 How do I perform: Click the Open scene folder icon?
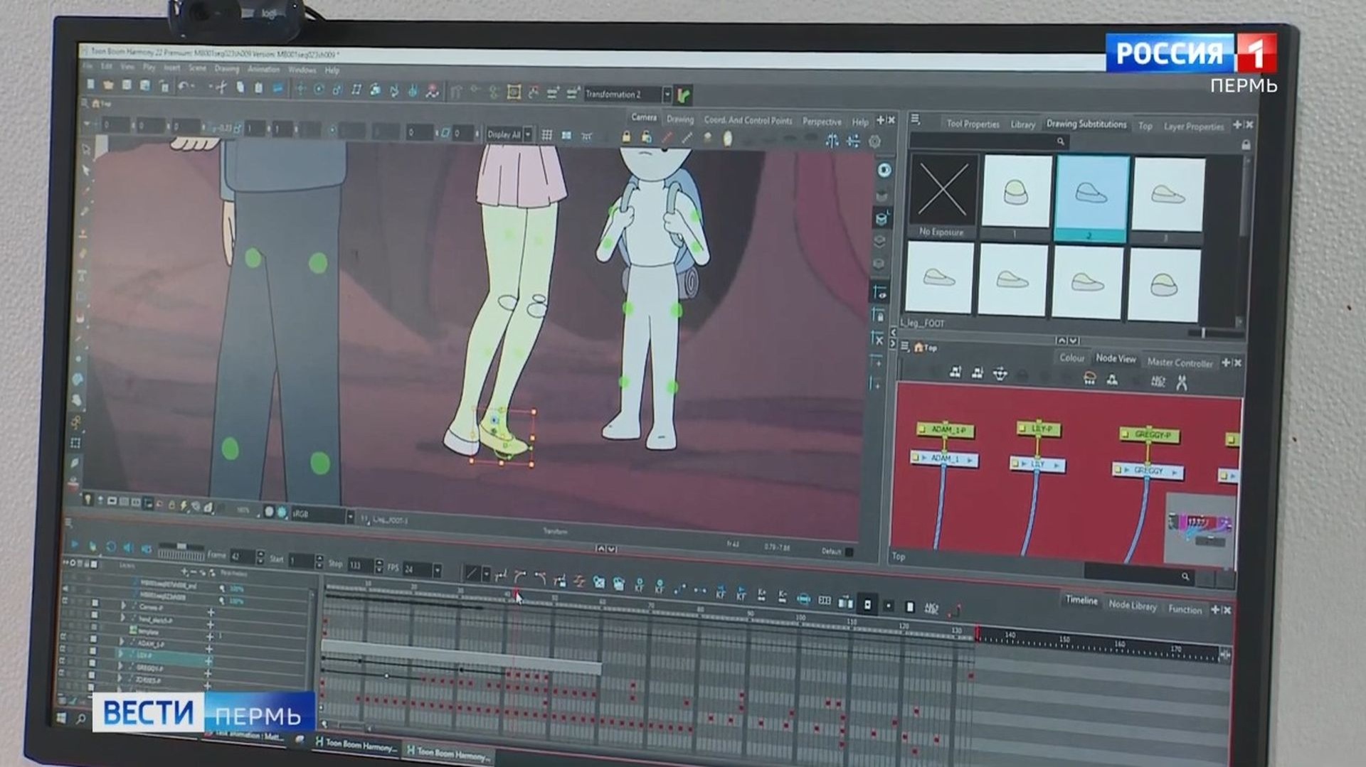[x=108, y=85]
